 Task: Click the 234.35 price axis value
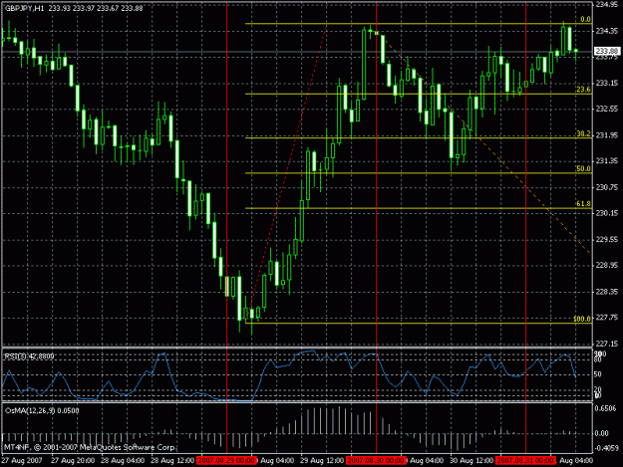pyautogui.click(x=607, y=31)
